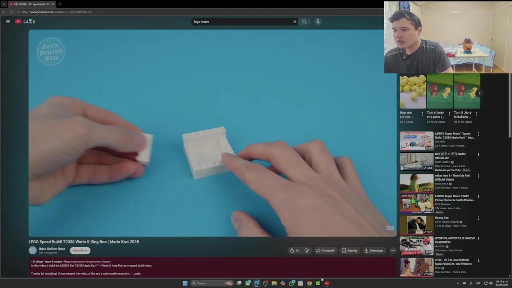
Task: Click the video player to pause
Action: (x=212, y=133)
